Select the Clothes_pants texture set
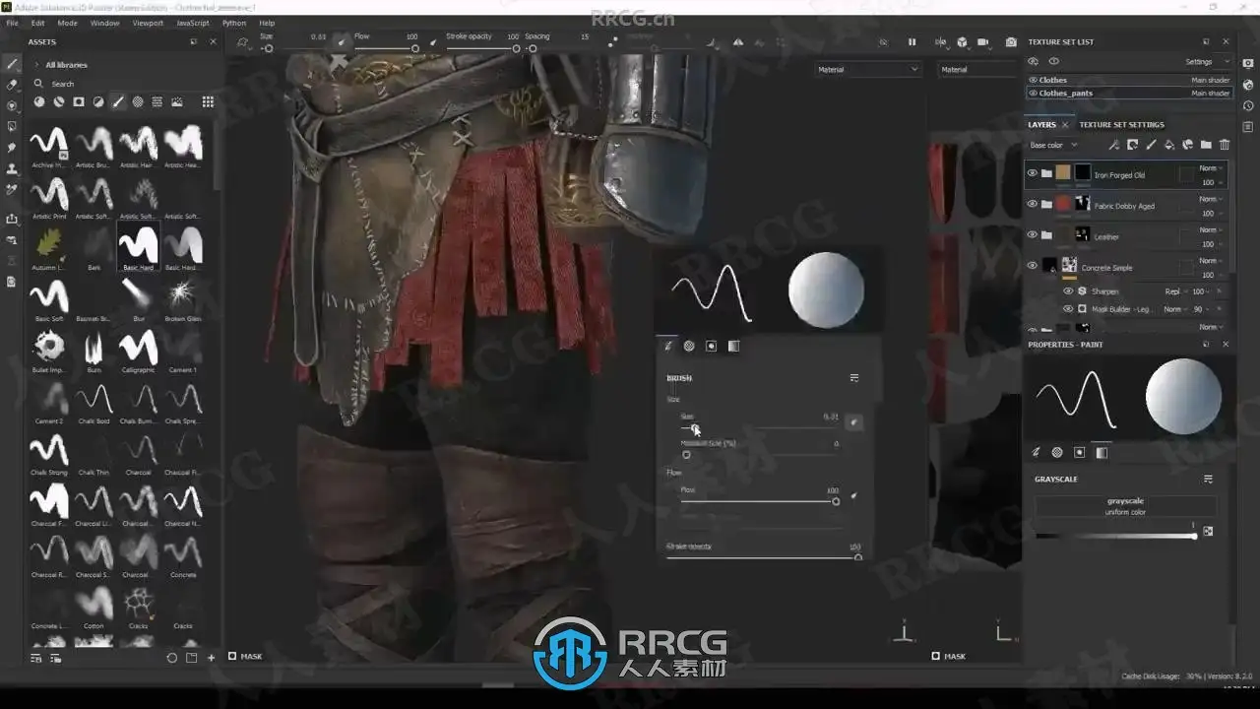Screen dimensions: 1260x709 point(1130,93)
